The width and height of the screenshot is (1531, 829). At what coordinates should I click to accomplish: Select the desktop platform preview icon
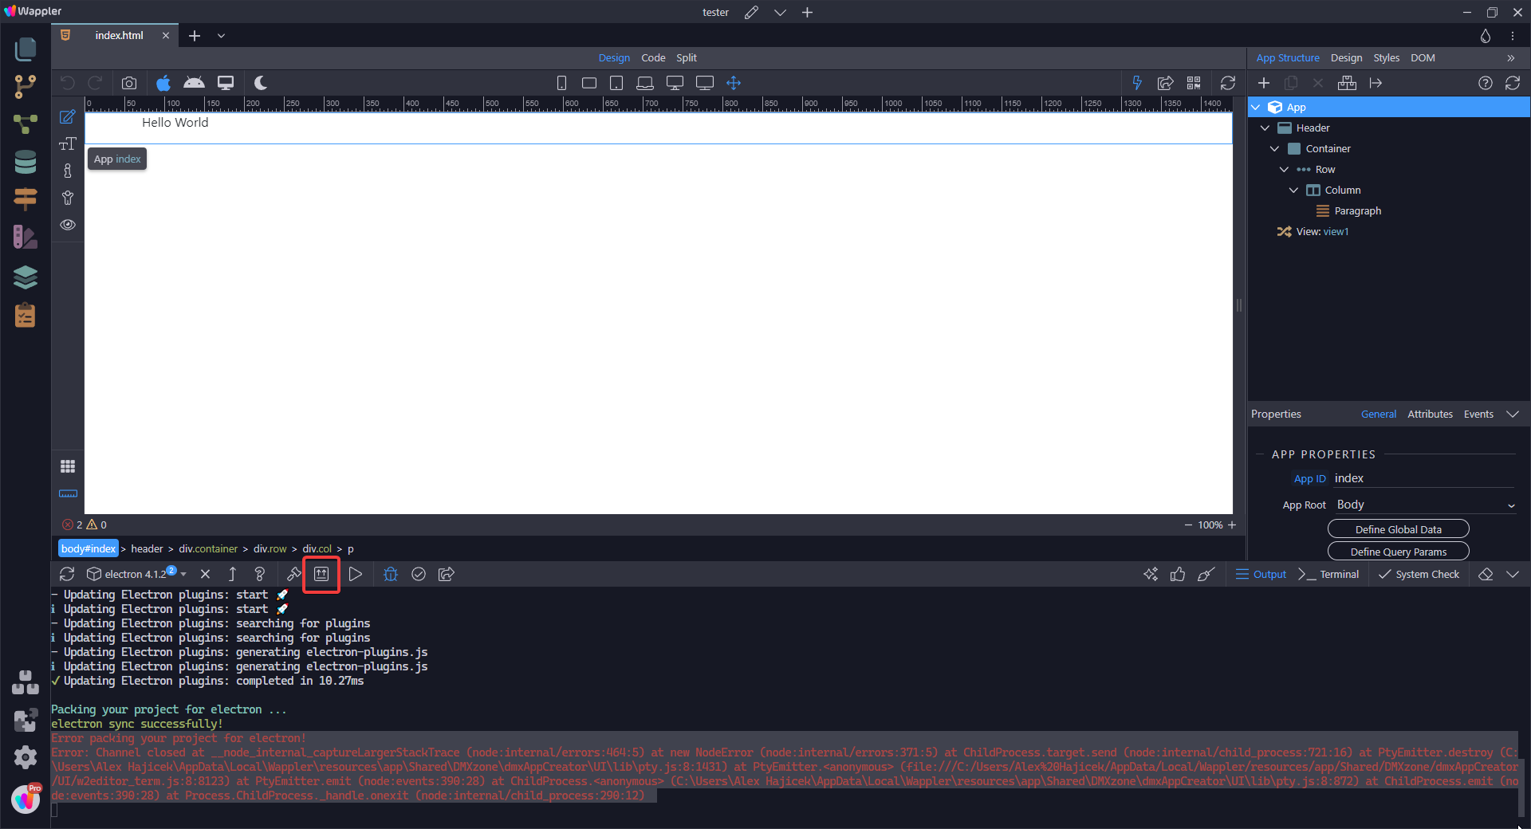226,83
